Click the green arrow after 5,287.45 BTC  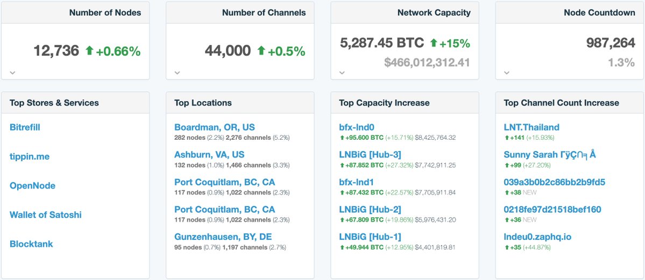(434, 43)
